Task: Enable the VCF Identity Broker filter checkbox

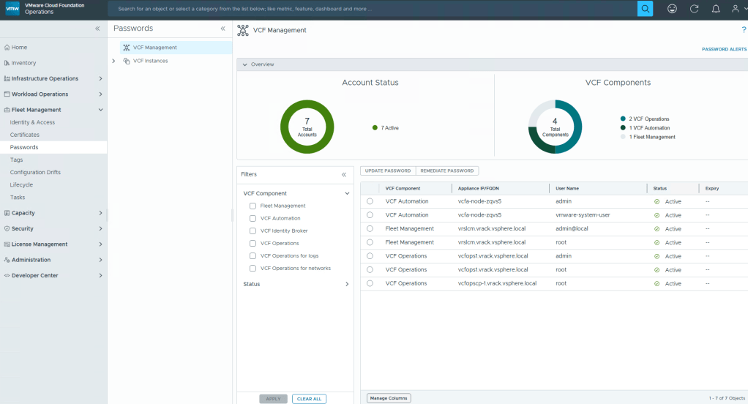Action: coord(253,231)
